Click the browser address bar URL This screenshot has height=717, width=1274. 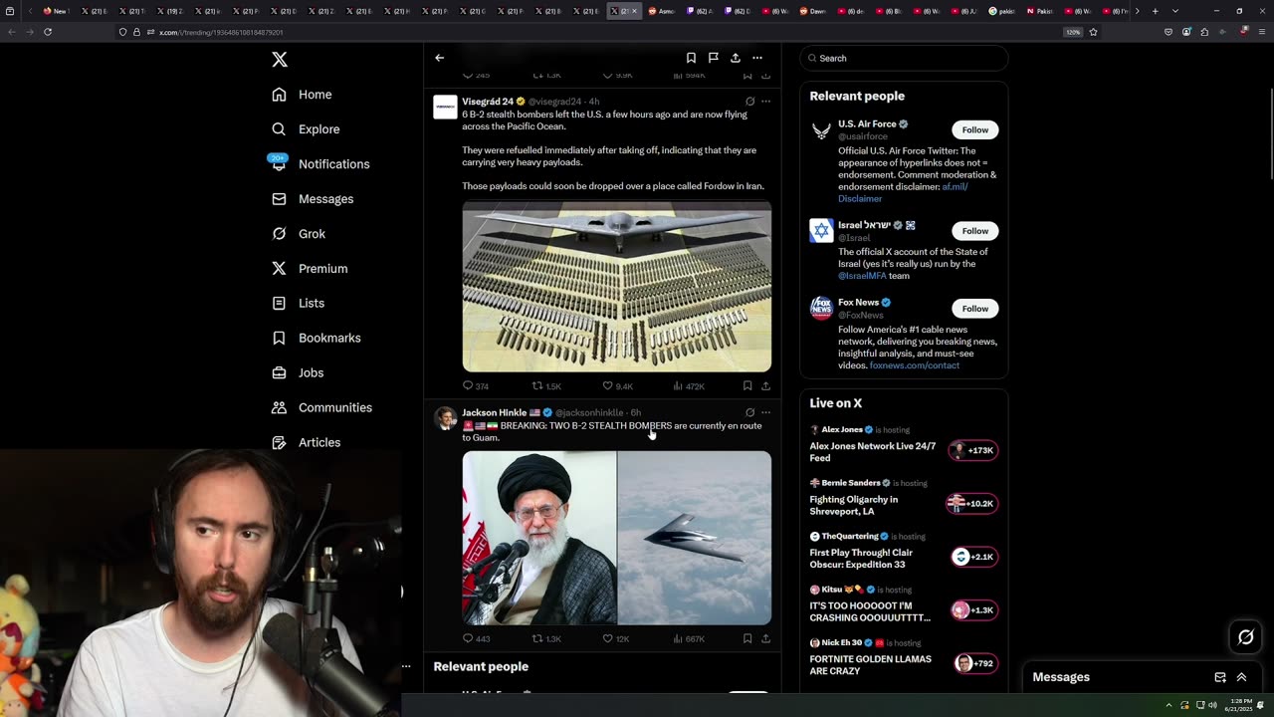[221, 32]
